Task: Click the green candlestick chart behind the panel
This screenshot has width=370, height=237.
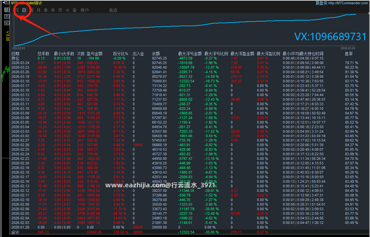Action: coord(5,74)
